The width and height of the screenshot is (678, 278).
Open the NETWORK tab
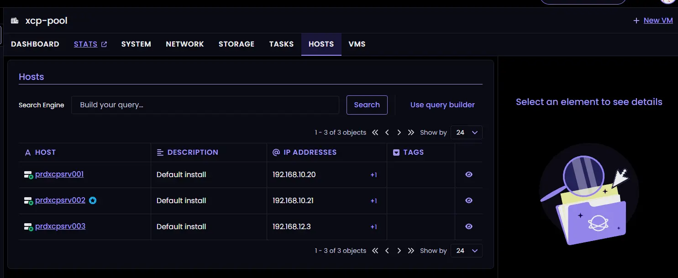tap(184, 44)
